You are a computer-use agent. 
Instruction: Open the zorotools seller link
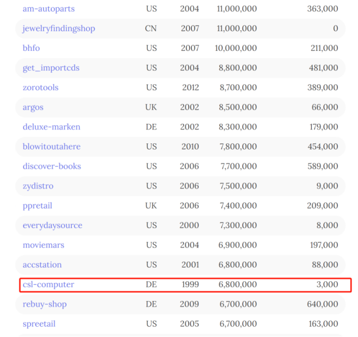(x=41, y=88)
